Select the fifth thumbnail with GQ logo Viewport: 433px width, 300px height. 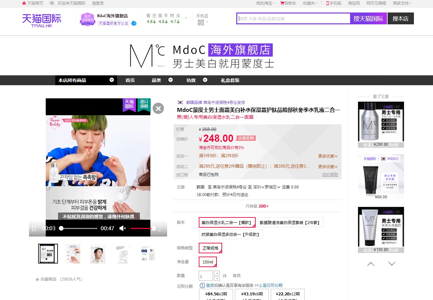click(148, 254)
